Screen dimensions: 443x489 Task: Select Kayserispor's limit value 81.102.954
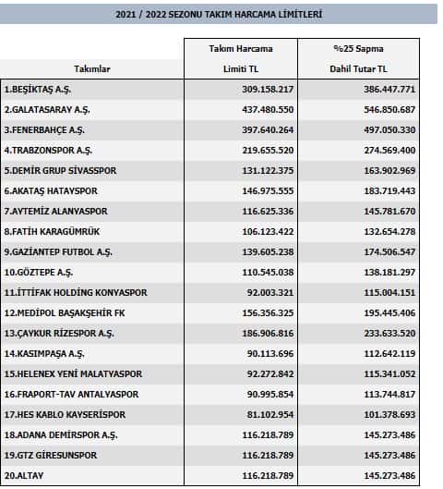[270, 414]
